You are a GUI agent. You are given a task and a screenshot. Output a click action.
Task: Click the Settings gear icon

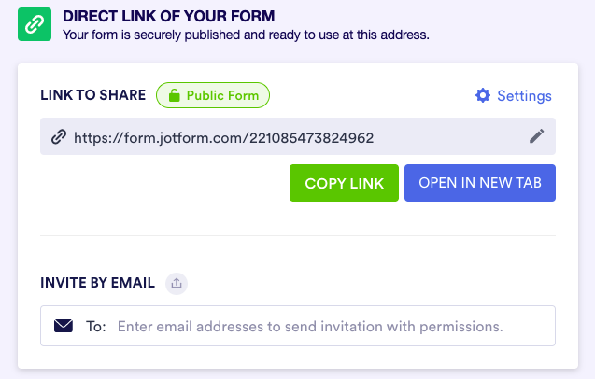point(483,95)
